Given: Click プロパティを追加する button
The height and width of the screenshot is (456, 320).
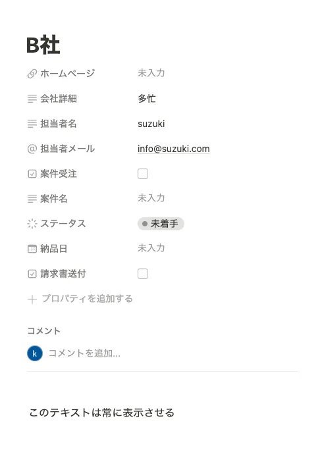Looking at the screenshot, I should 80,299.
